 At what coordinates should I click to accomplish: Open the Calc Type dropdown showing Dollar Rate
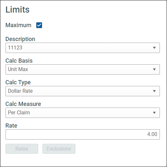point(83,91)
